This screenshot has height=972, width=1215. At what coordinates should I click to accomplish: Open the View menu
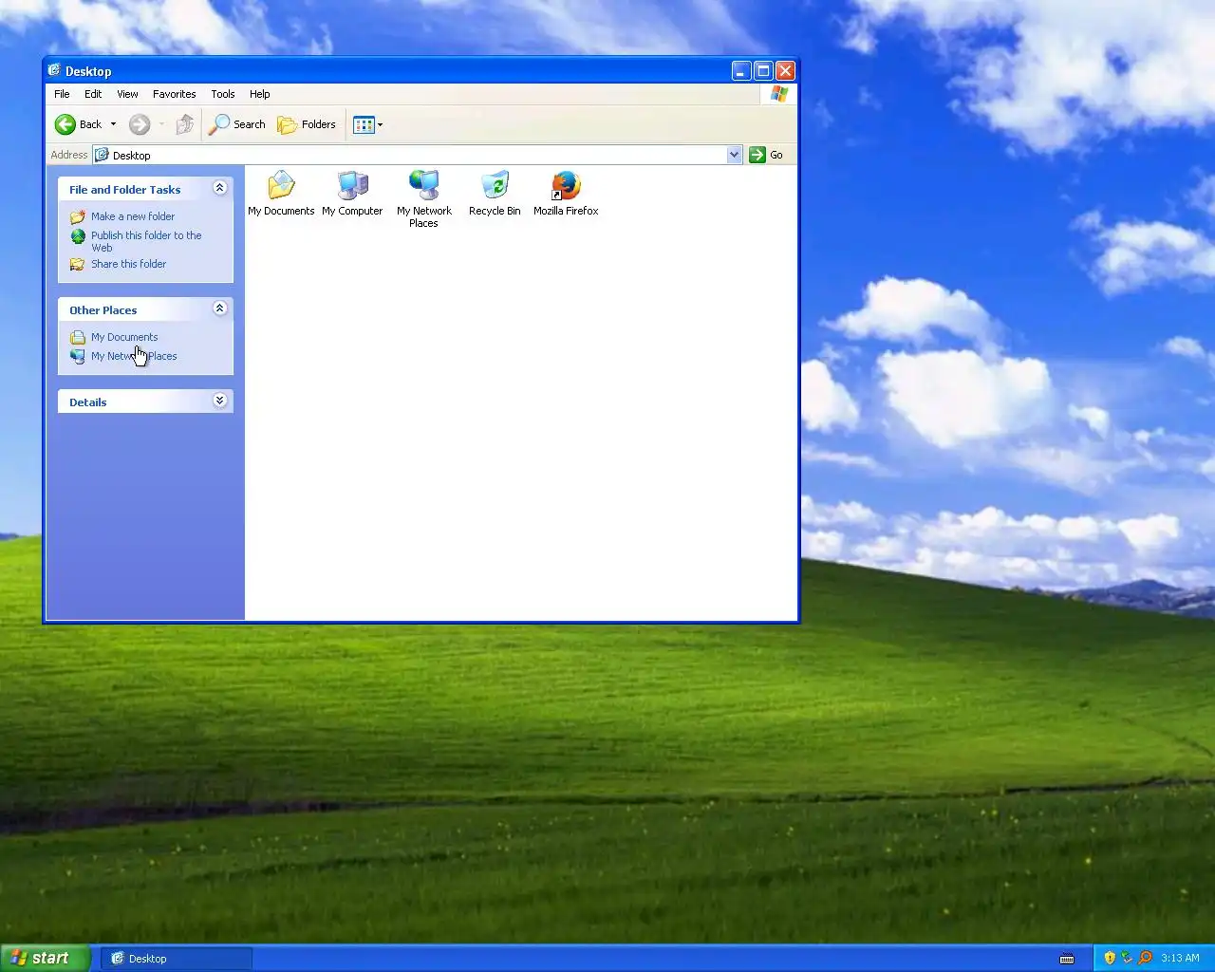(127, 94)
